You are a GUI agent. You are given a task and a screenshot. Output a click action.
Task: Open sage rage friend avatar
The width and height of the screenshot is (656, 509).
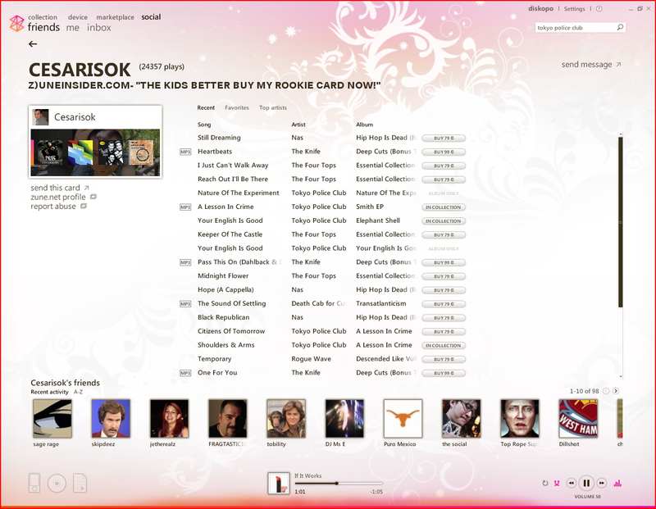pyautogui.click(x=52, y=418)
